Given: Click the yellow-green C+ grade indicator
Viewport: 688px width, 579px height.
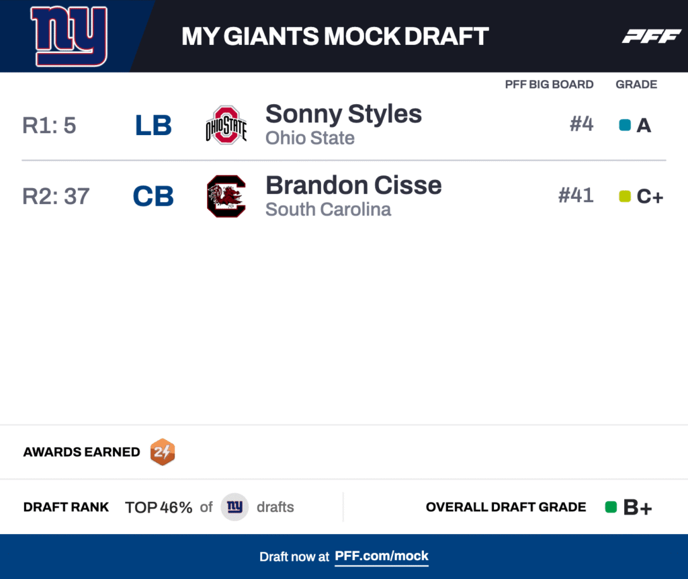Looking at the screenshot, I should click(625, 196).
